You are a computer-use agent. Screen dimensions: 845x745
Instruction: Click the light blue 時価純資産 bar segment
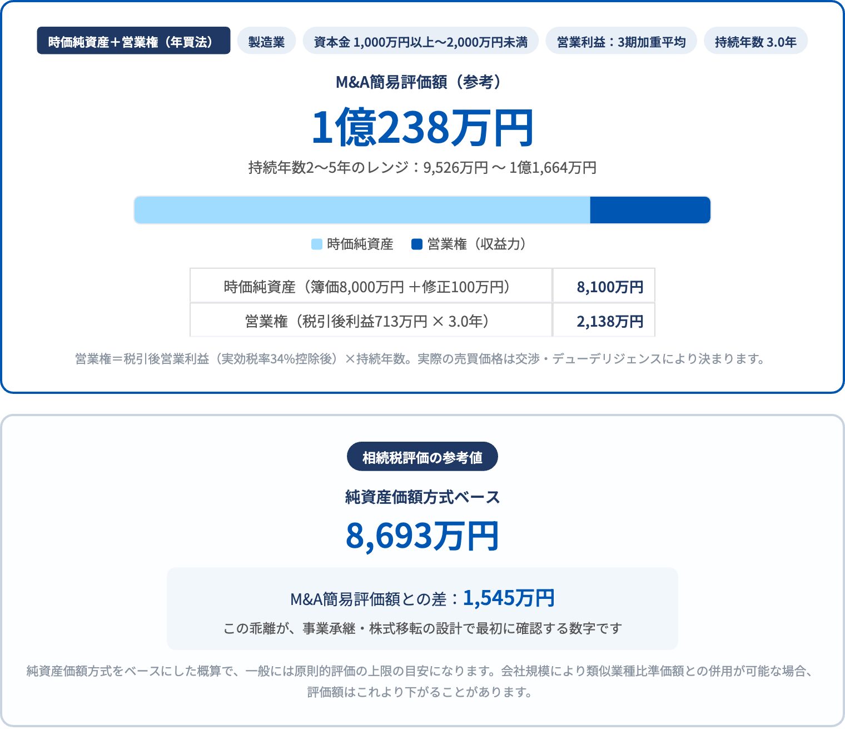362,210
